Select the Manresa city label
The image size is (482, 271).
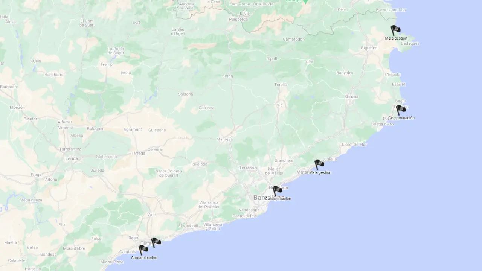[224, 139]
